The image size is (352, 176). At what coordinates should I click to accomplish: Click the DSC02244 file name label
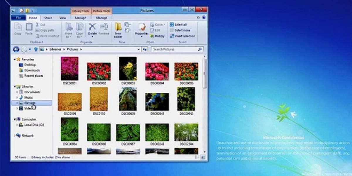[186, 144]
